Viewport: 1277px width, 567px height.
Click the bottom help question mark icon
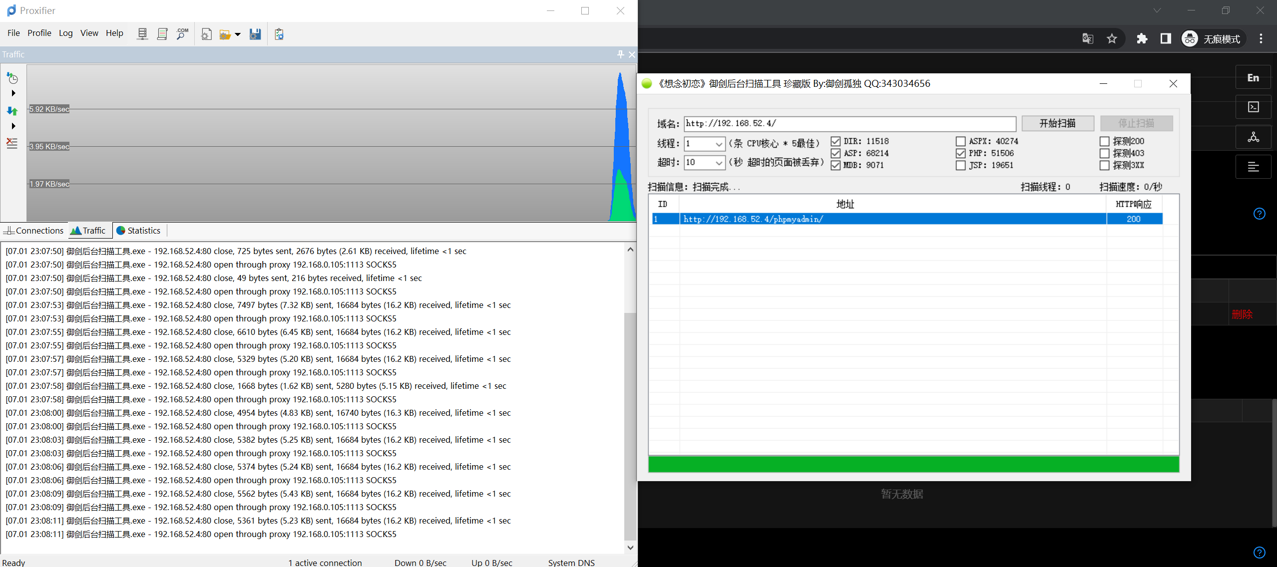click(1260, 553)
